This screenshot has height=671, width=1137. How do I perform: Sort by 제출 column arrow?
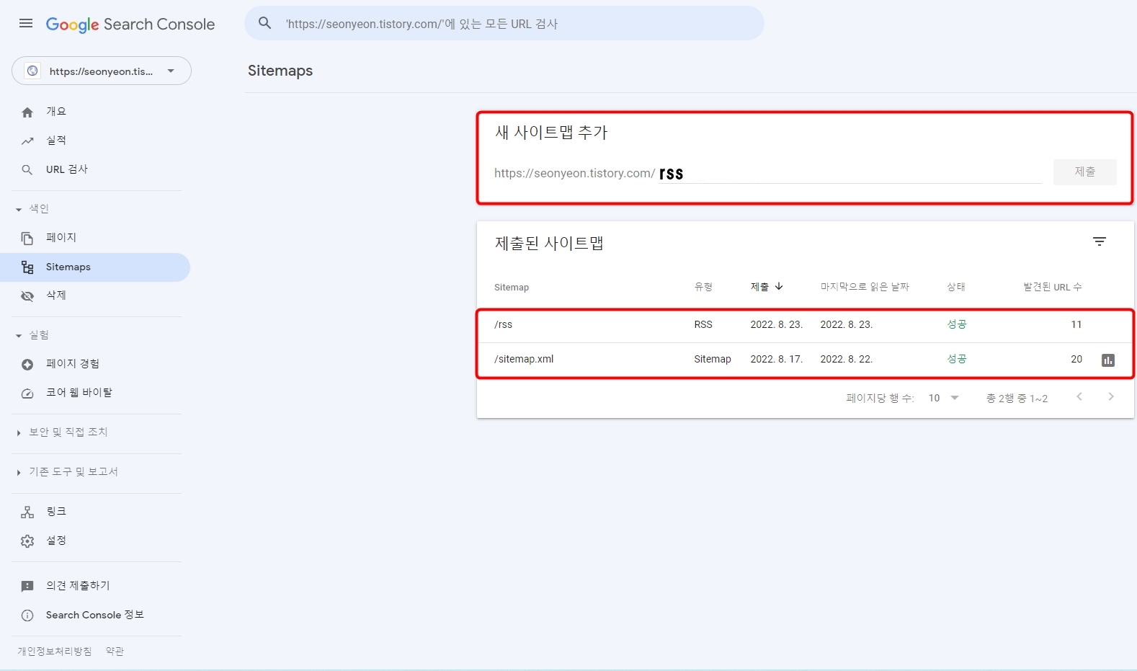(x=779, y=286)
